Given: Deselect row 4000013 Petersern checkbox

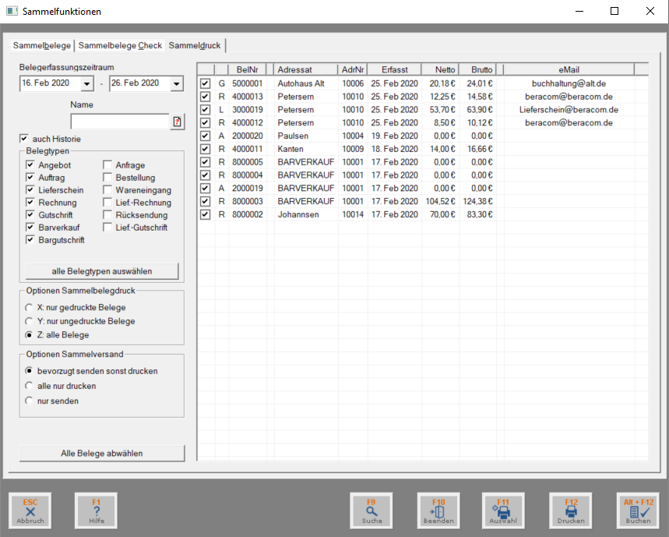Looking at the screenshot, I should (x=206, y=97).
